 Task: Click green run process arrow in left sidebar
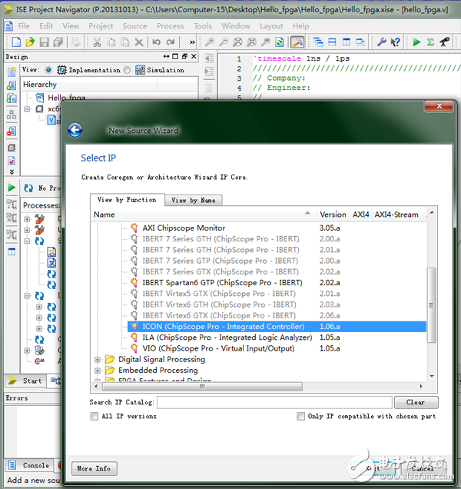[12, 188]
